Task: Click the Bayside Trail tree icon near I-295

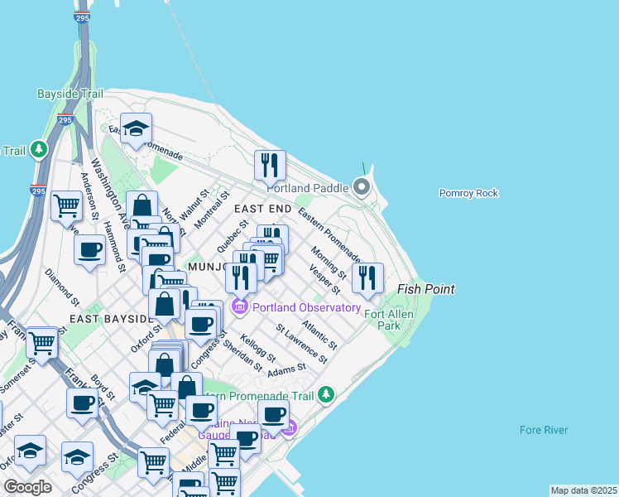Action: (39, 150)
